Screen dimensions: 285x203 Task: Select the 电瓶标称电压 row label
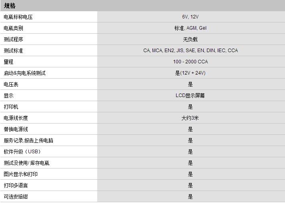[x=18, y=17]
